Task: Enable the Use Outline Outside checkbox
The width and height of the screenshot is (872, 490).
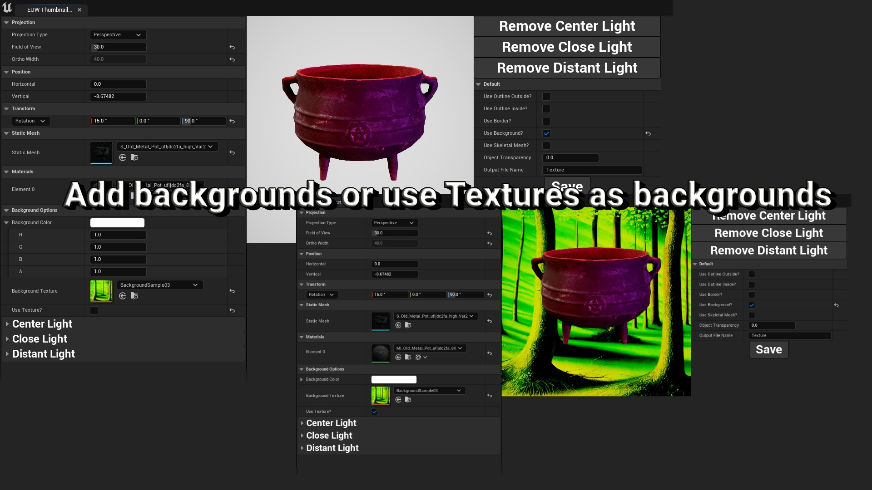Action: [x=546, y=97]
